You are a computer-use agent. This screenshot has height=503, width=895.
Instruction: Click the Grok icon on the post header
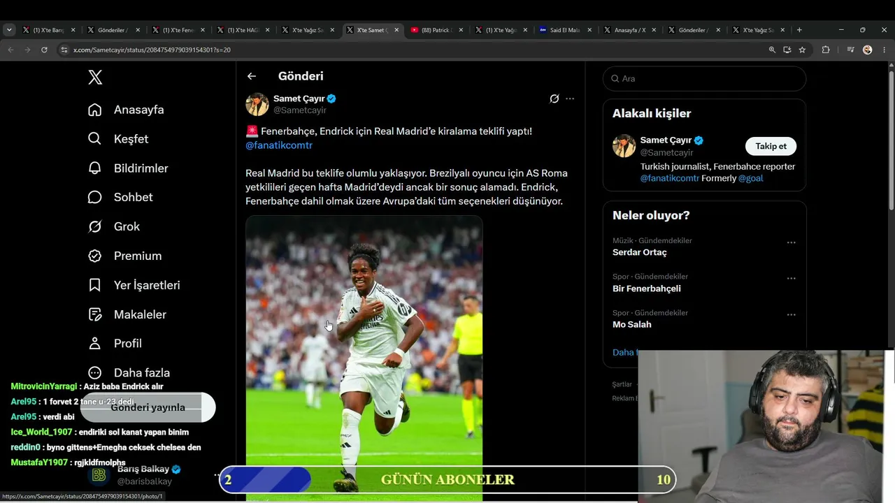pos(554,99)
